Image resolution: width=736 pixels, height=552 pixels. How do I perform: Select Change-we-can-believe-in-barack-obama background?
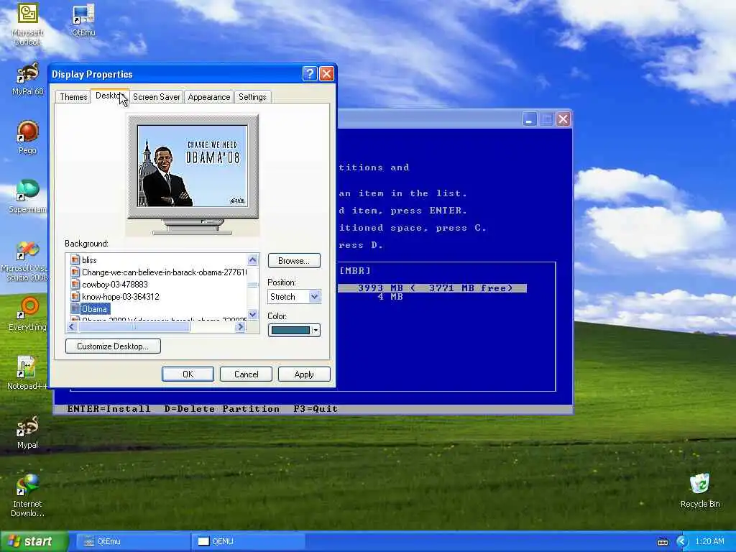tap(164, 272)
